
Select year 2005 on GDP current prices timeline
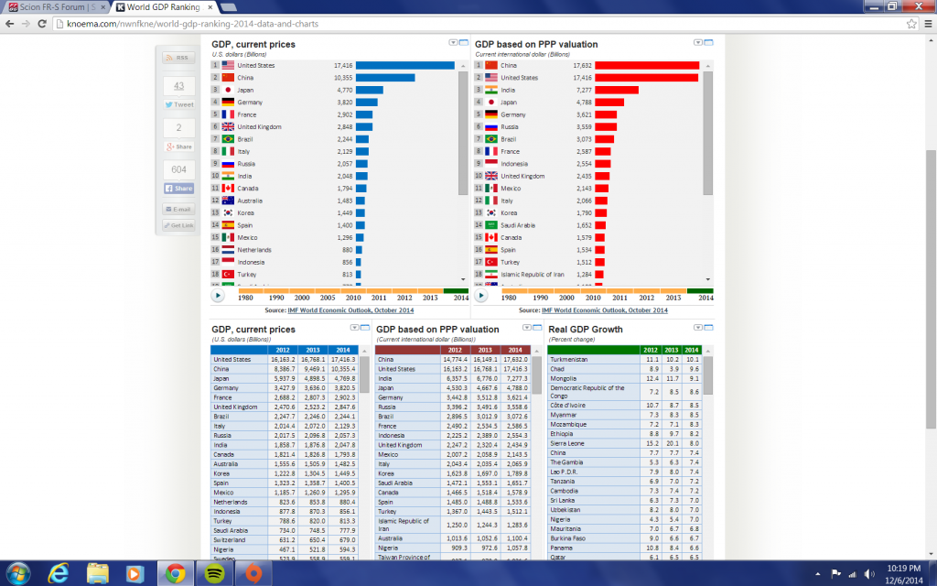click(328, 297)
